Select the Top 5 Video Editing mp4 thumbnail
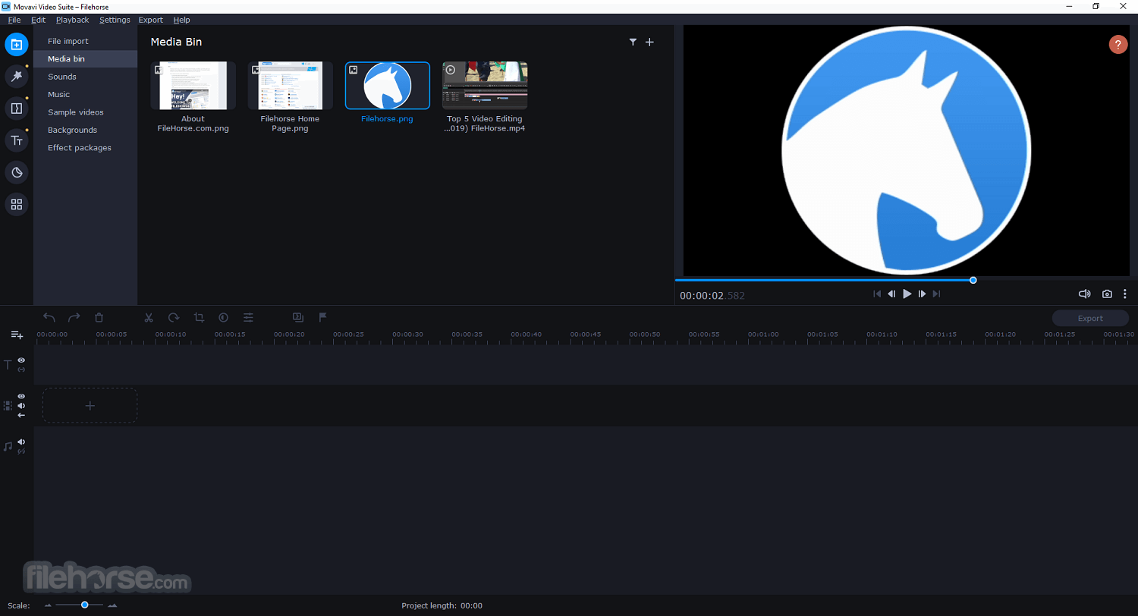The height and width of the screenshot is (616, 1138). coord(485,86)
